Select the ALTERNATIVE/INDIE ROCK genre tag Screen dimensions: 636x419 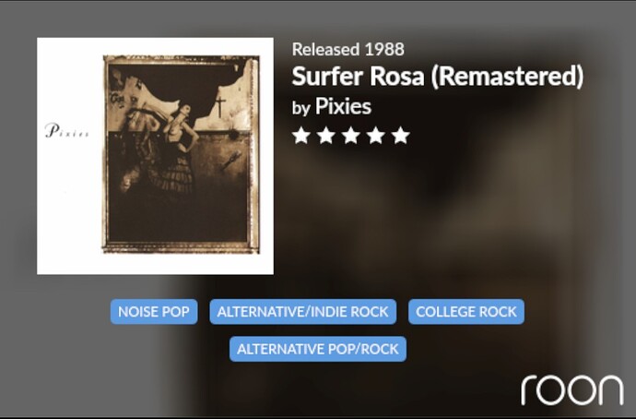[303, 312]
